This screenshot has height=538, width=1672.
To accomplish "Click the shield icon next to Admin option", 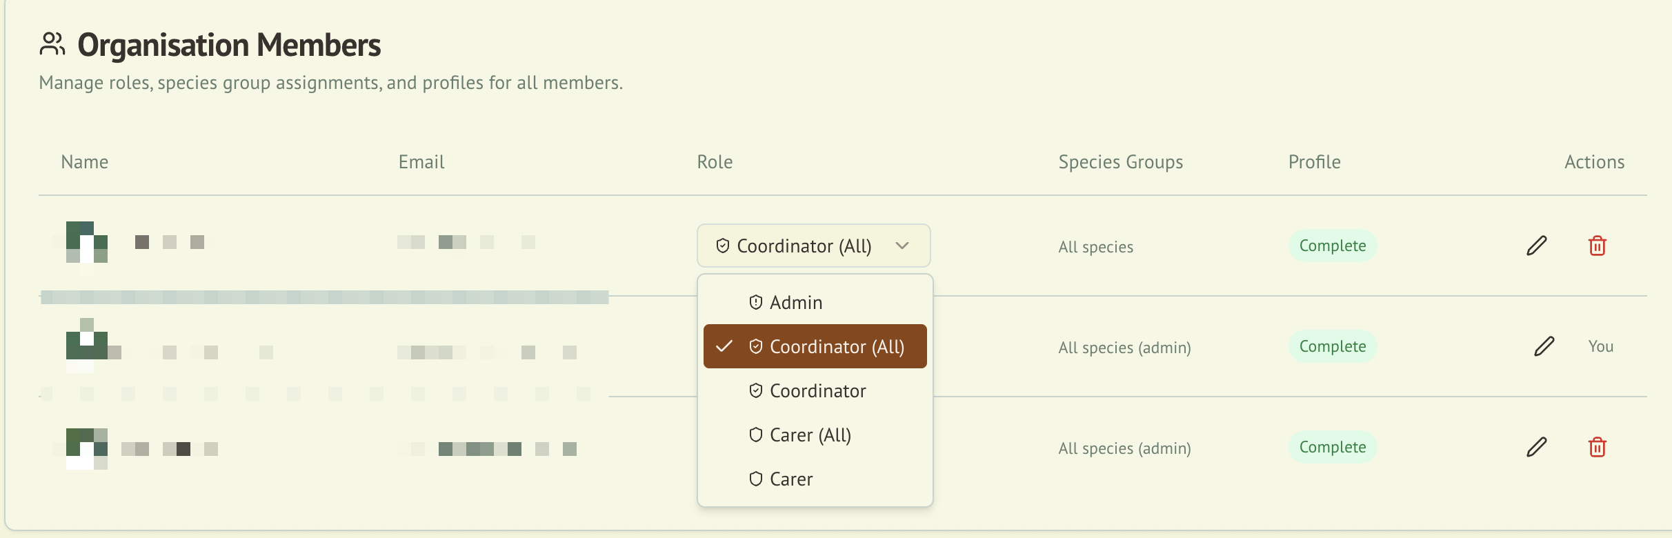I will point(756,302).
